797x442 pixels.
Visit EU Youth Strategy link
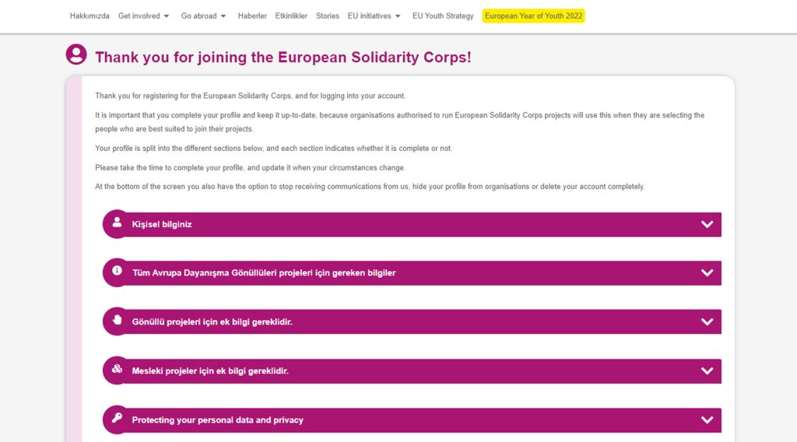[x=443, y=16]
